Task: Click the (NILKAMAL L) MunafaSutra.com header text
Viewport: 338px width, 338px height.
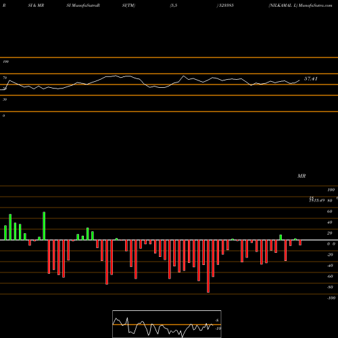Action: pyautogui.click(x=300, y=5)
